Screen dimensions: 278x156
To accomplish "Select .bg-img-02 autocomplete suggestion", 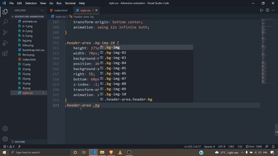I will tap(146, 52).
